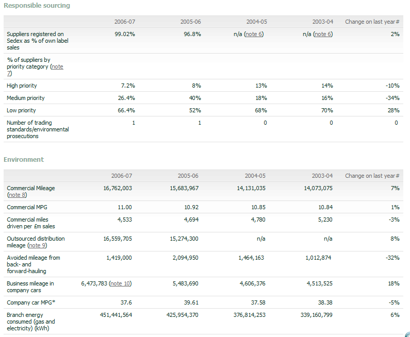Click the Environment section heading
Screen dimensions: 410x337
pos(24,159)
